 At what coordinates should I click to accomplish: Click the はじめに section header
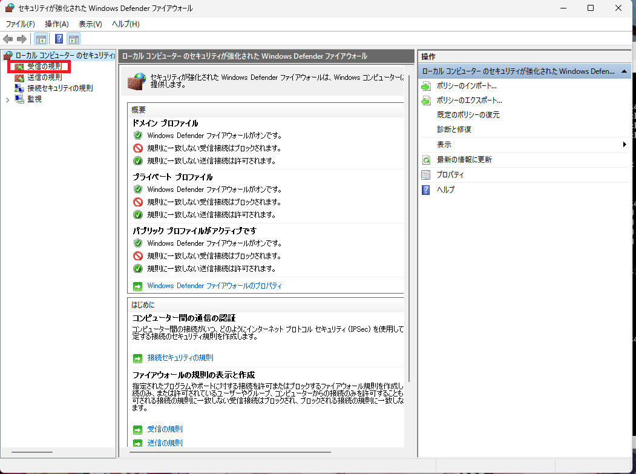(x=143, y=304)
